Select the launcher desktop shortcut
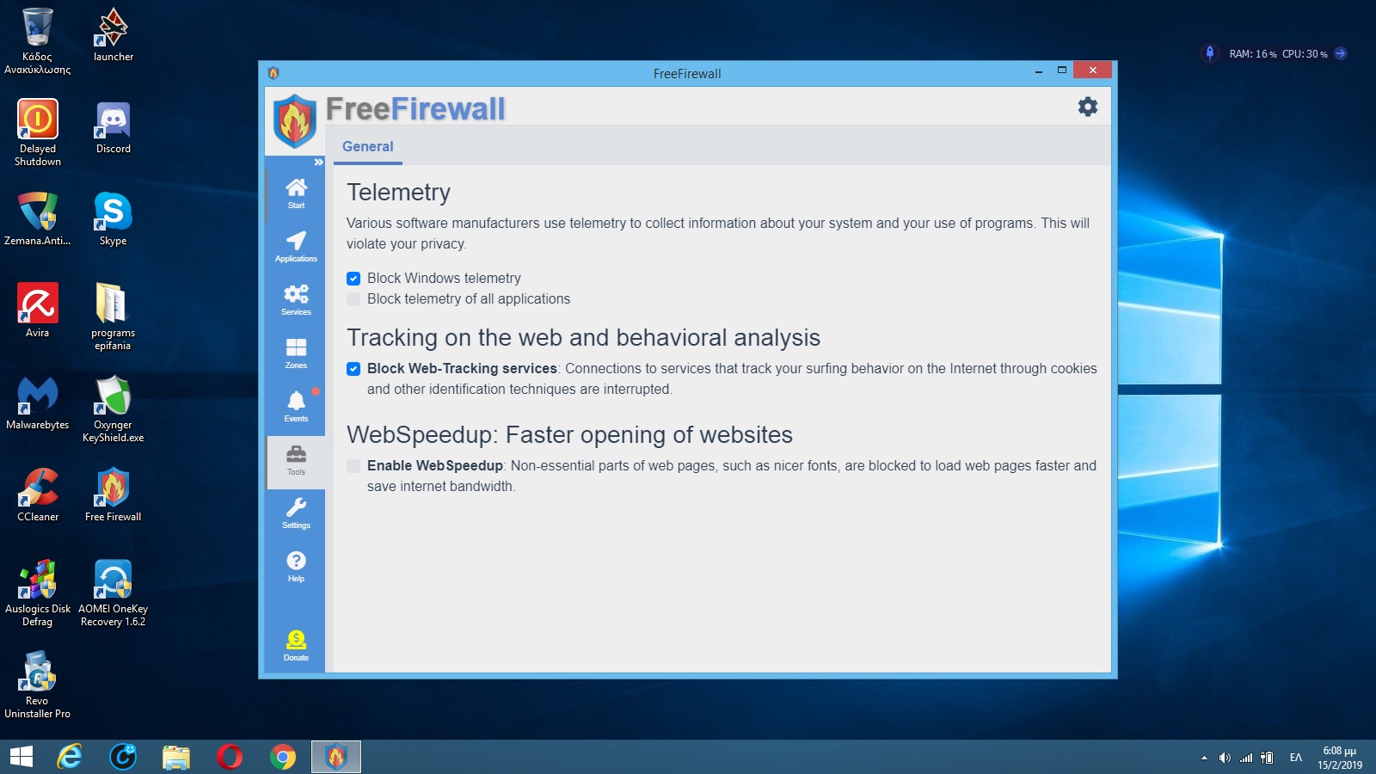The width and height of the screenshot is (1376, 774). (114, 34)
